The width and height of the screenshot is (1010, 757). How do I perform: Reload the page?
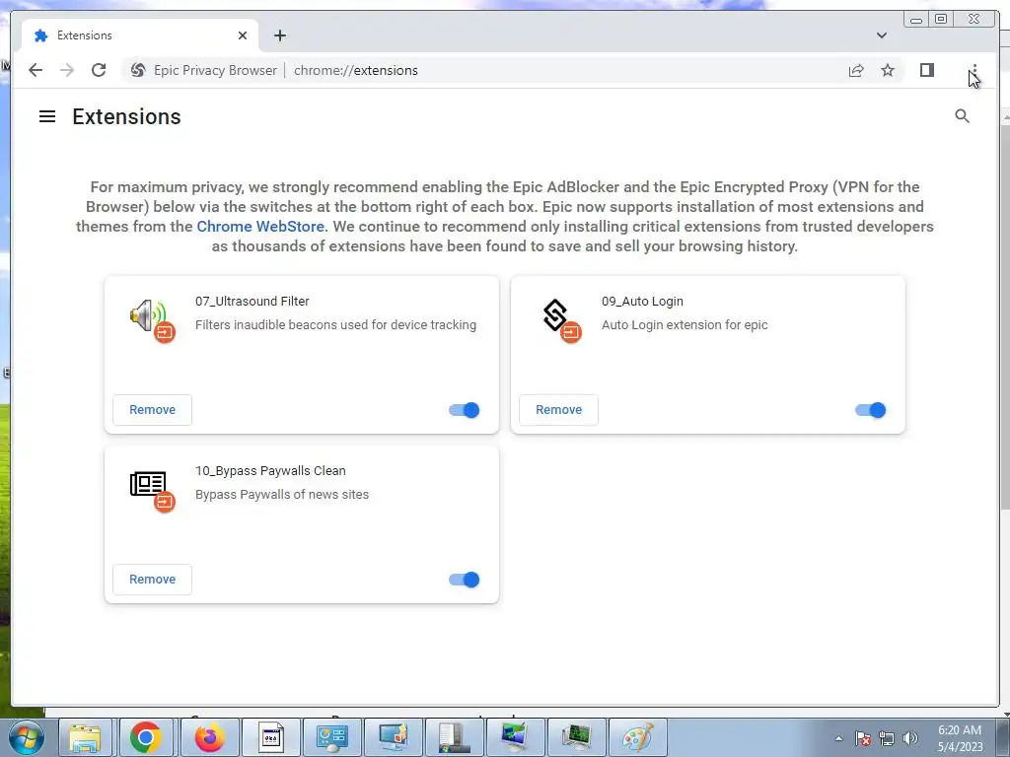coord(99,70)
